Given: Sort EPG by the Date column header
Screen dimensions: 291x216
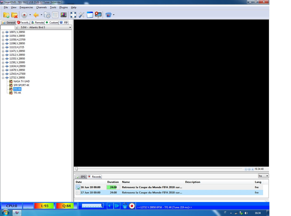Looking at the screenshot, I should [90, 182].
